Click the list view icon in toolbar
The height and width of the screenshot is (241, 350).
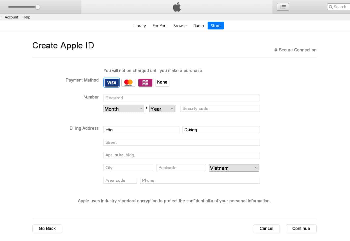coord(283,7)
